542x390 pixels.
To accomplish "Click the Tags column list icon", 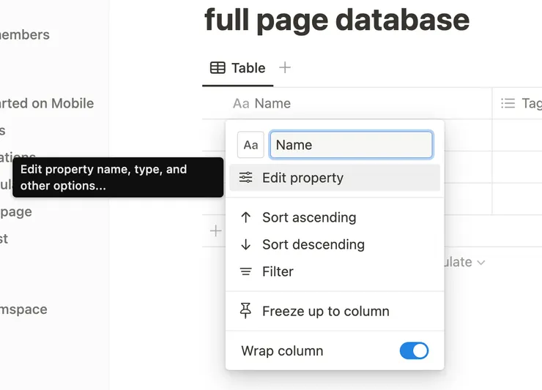I will [x=508, y=104].
